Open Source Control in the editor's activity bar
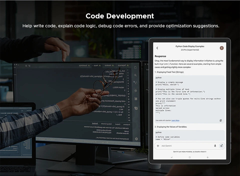240x176 pixels. pyautogui.click(x=135, y=83)
